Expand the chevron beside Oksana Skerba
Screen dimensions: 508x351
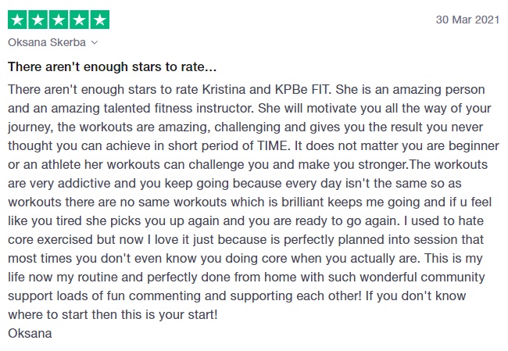(x=95, y=42)
